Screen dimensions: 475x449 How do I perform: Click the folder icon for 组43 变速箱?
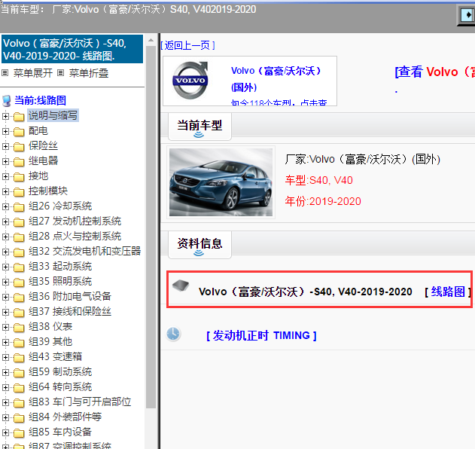coord(19,357)
